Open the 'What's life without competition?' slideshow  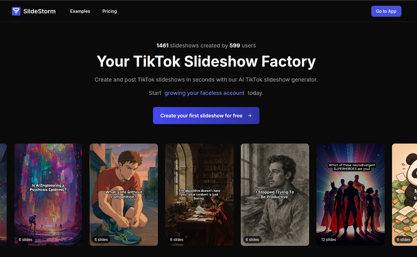pyautogui.click(x=123, y=194)
